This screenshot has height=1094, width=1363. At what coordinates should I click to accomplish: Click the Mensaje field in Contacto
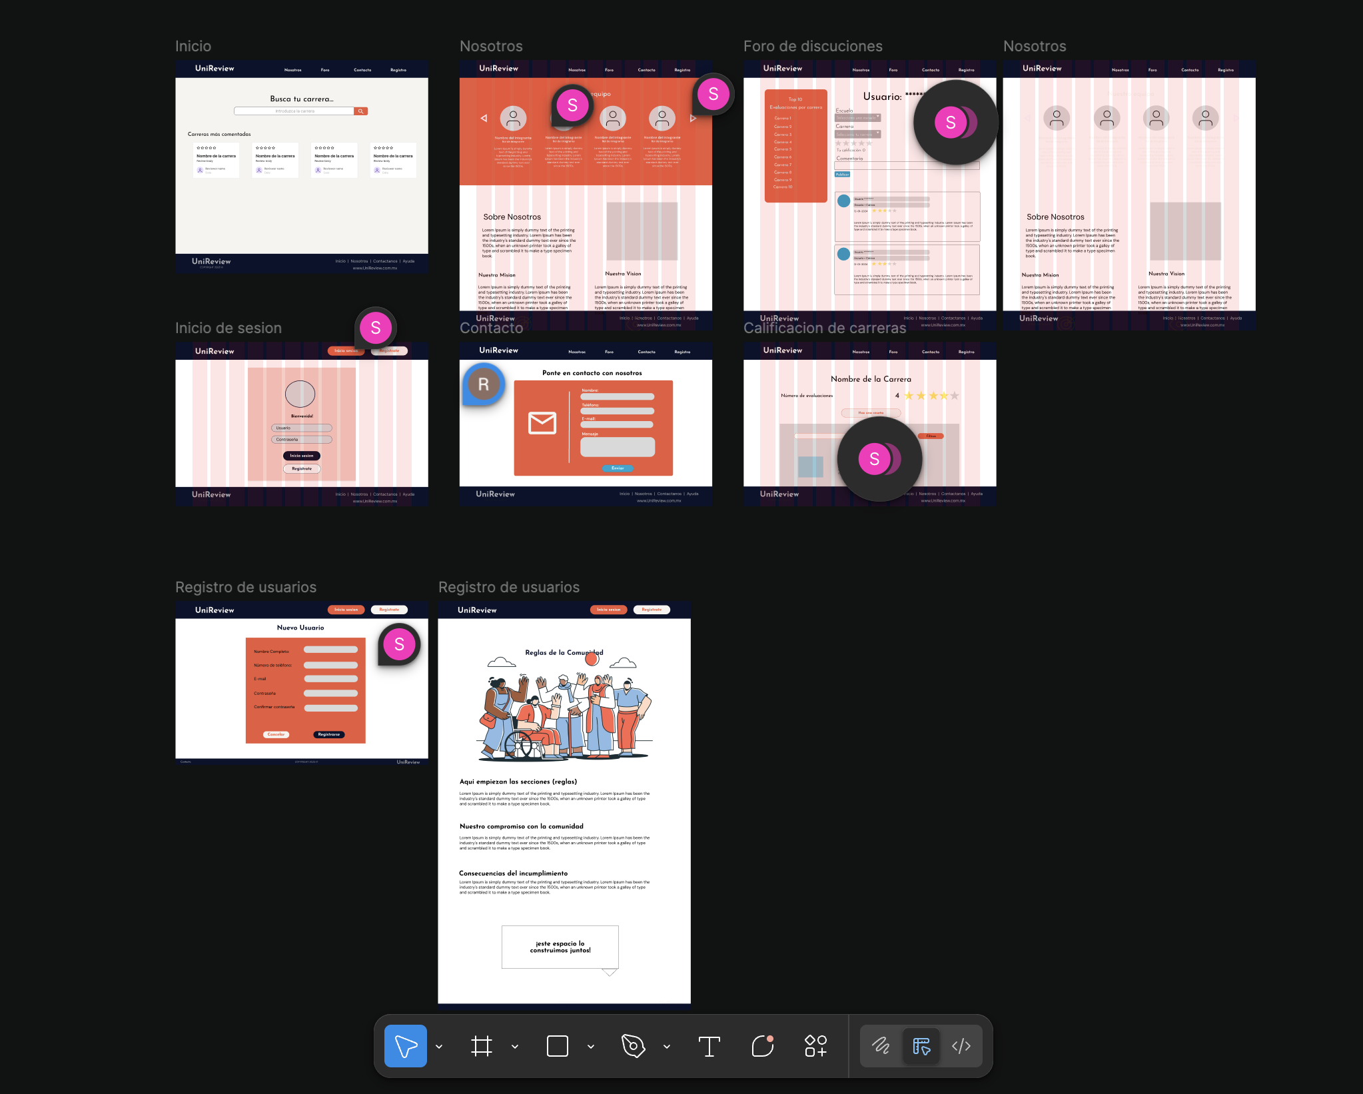(618, 447)
